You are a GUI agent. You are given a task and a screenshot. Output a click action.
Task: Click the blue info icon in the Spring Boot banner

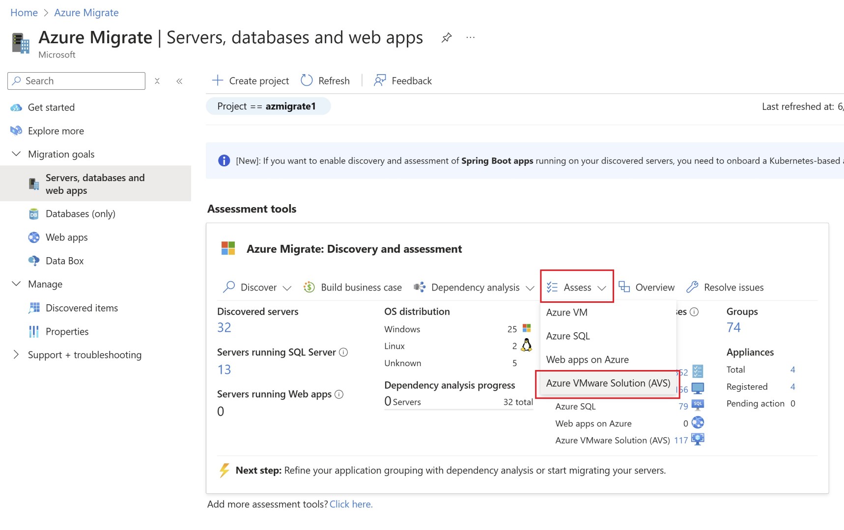click(224, 160)
